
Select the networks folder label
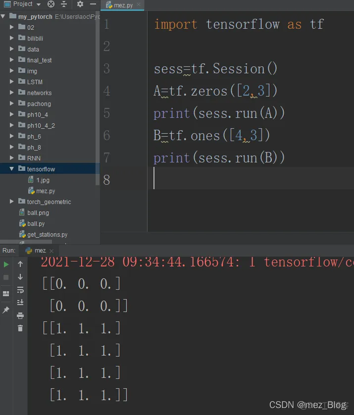[x=40, y=93]
